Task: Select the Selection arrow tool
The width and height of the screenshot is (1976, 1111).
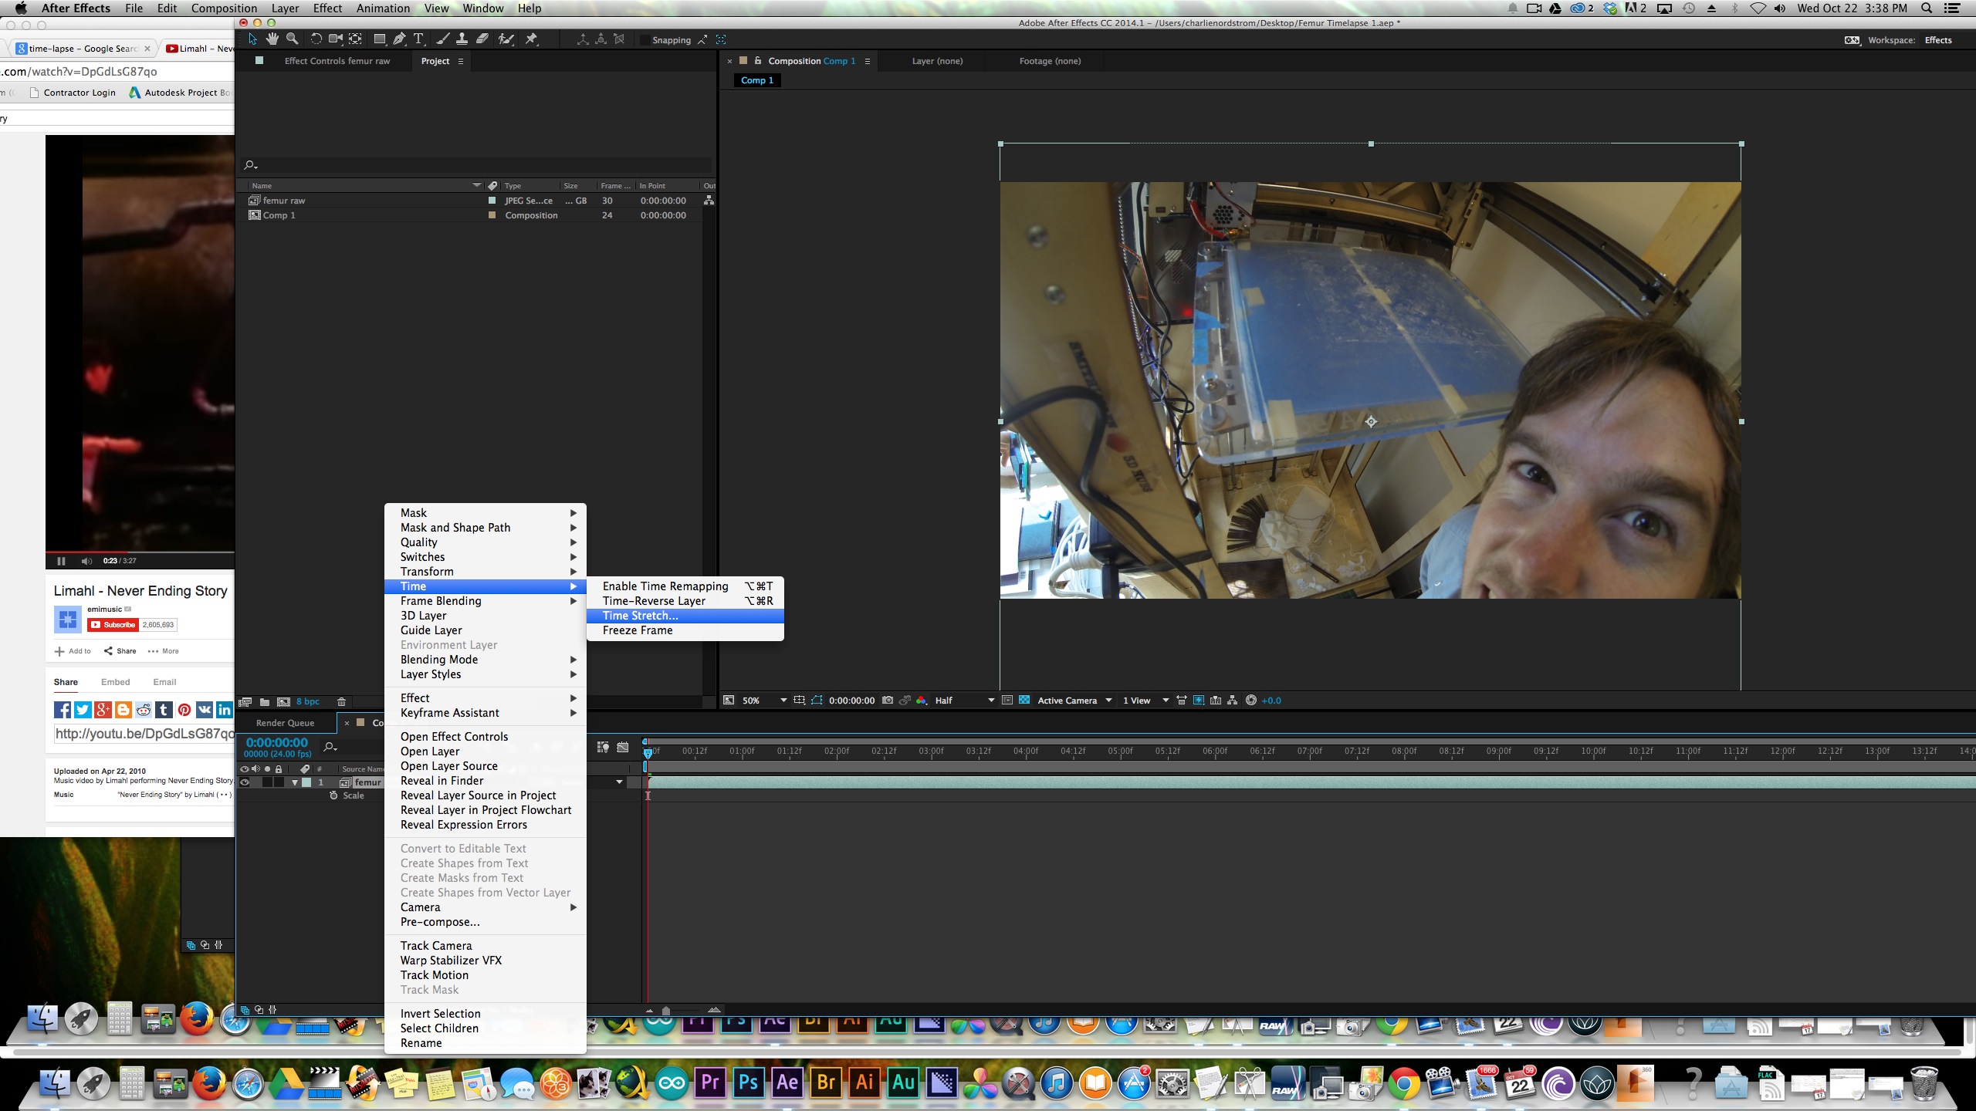Action: [x=252, y=39]
